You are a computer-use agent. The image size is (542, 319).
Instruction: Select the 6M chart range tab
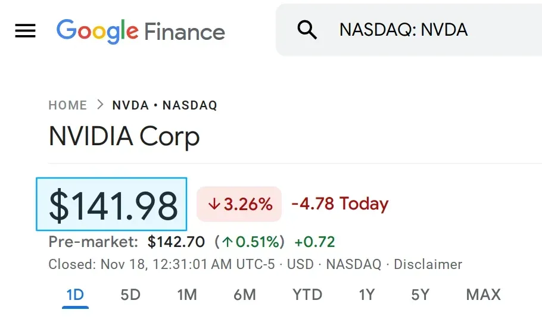[244, 295]
